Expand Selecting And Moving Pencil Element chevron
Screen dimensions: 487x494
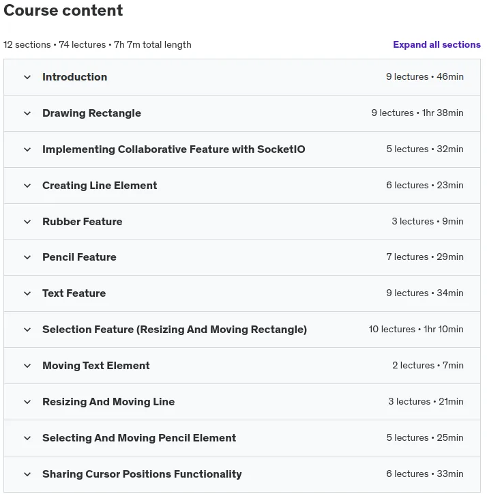[27, 438]
